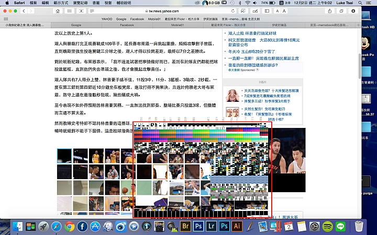The height and width of the screenshot is (235, 377).
Task: Open the volume control in menu bar
Action: tap(255, 3)
